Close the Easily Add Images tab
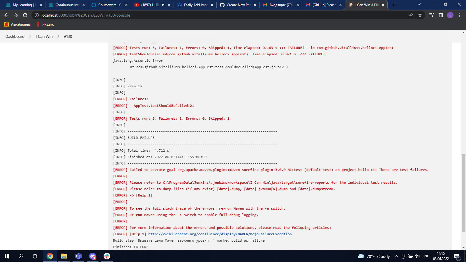 pyautogui.click(x=212, y=5)
